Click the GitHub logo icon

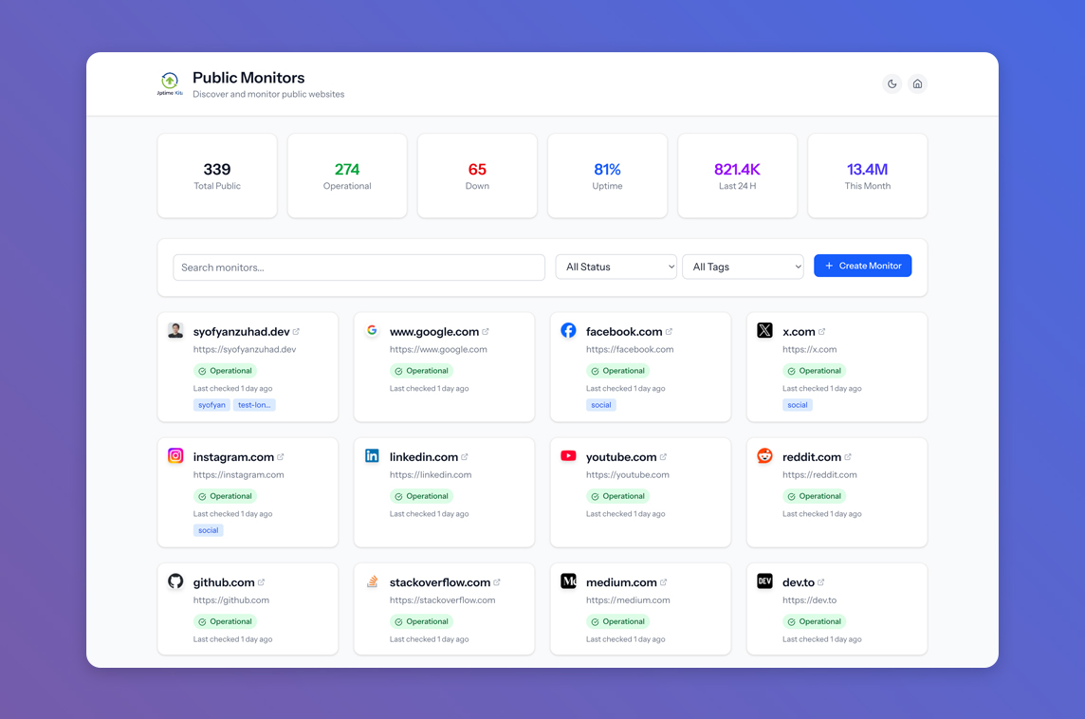(x=175, y=581)
